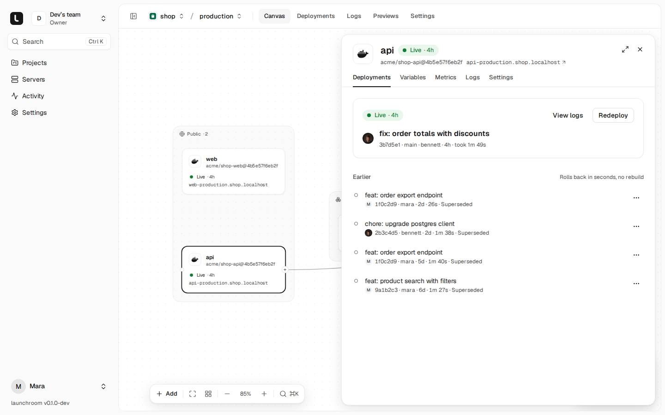Auto-arrange canvas grid layout icon
The width and height of the screenshot is (665, 415).
[x=208, y=394]
